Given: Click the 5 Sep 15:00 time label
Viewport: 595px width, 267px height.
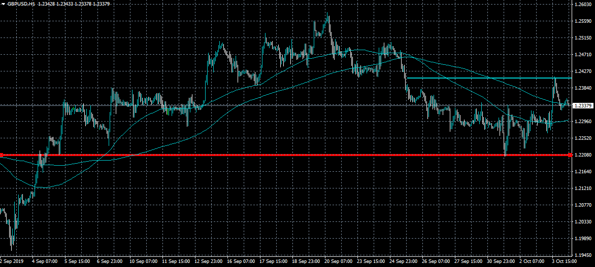Looking at the screenshot, I should [x=77, y=262].
